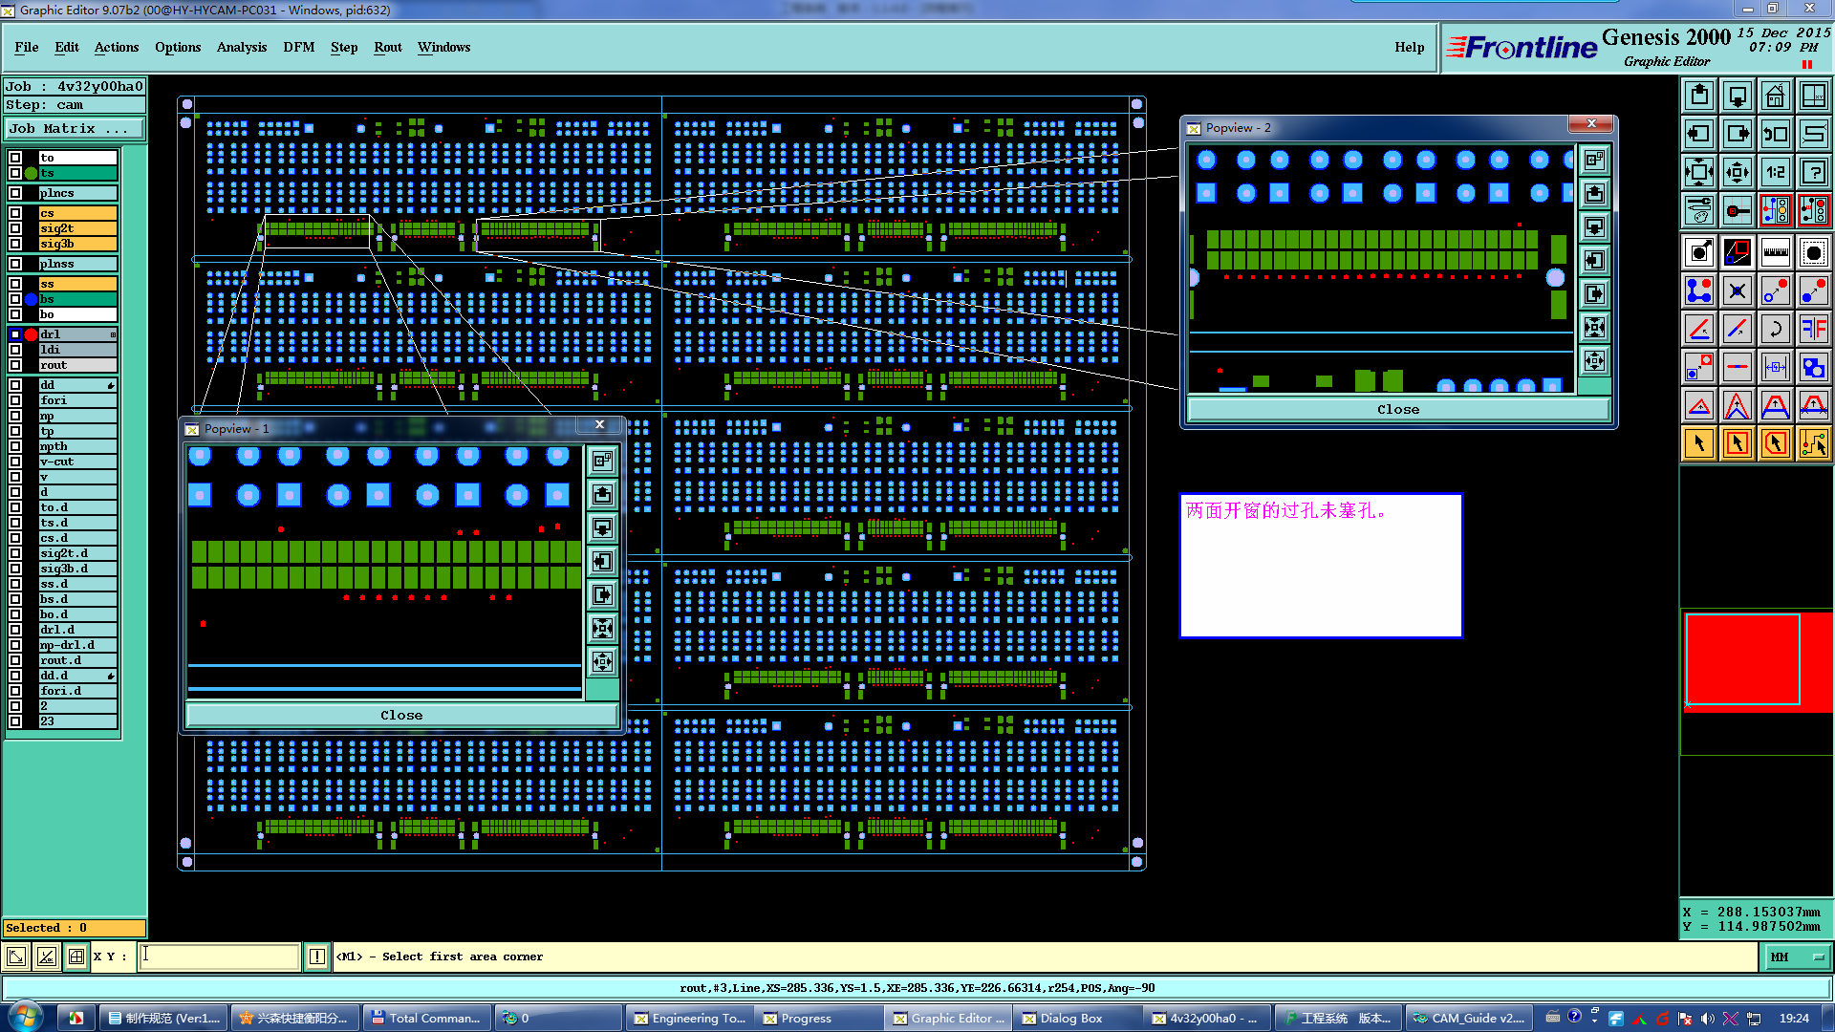This screenshot has width=1835, height=1032.
Task: Toggle checkbox for layer to
Action: point(15,158)
